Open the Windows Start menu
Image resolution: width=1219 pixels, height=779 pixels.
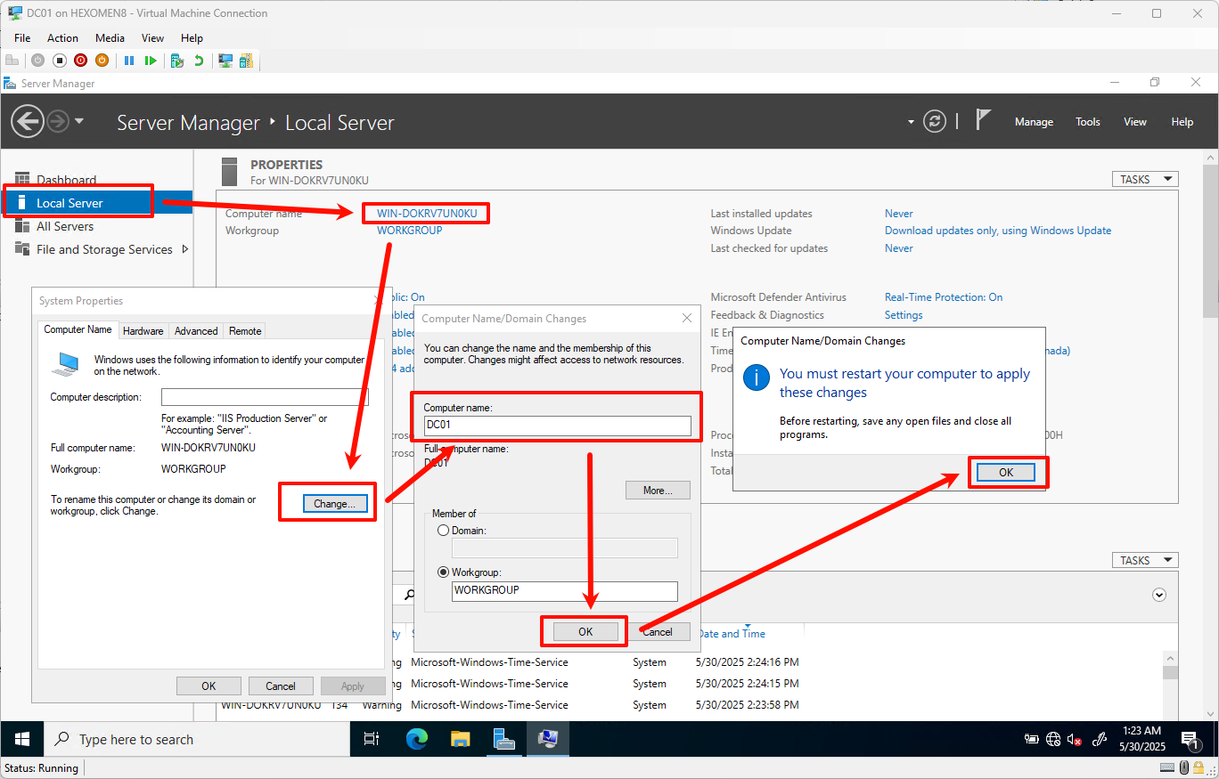click(x=22, y=739)
